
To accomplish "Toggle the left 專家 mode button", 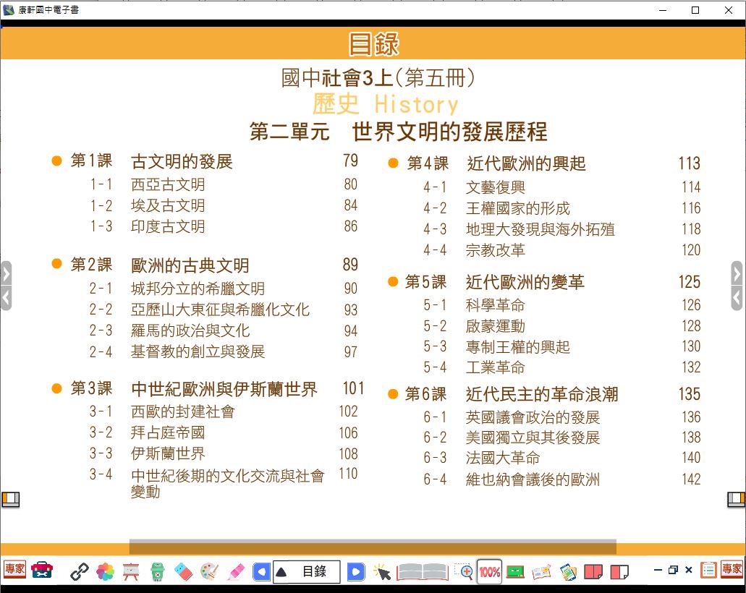I will [x=14, y=570].
